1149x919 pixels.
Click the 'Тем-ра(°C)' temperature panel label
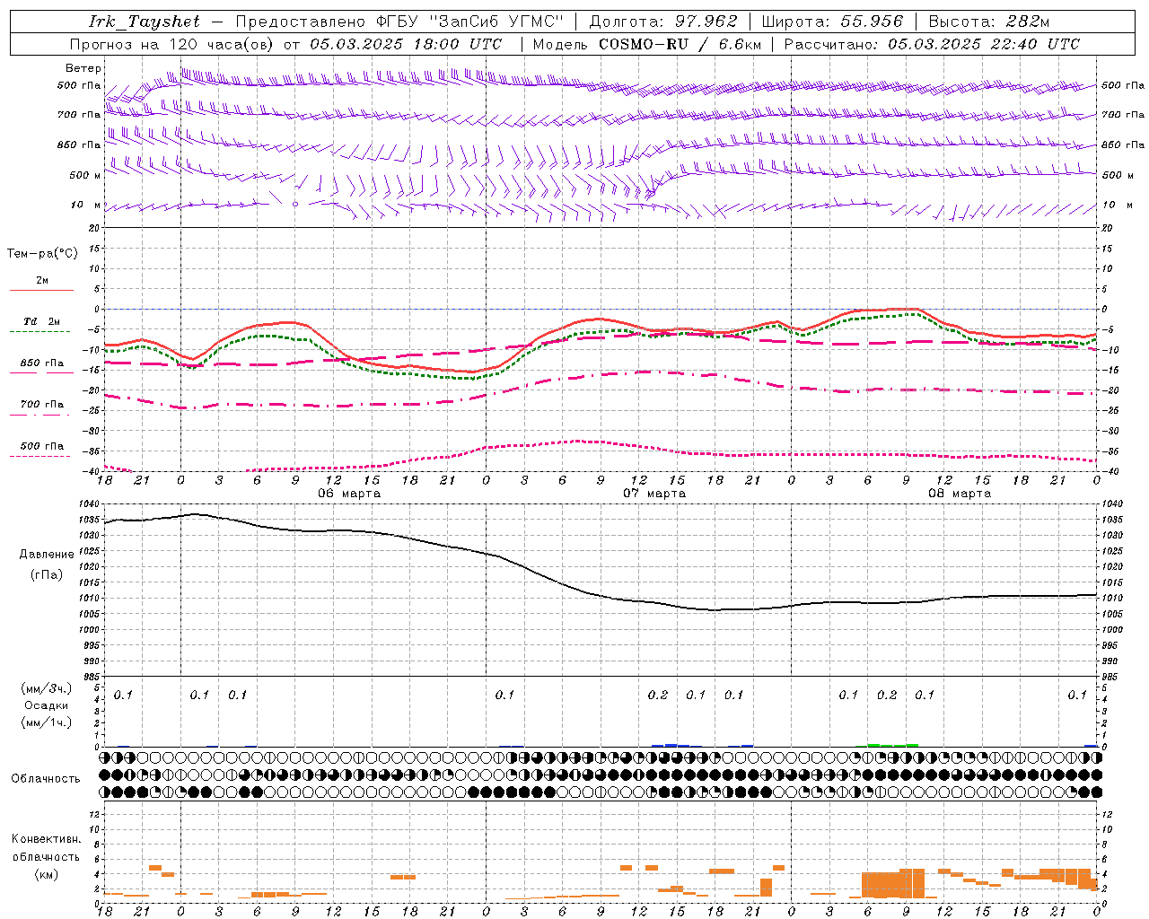[42, 254]
